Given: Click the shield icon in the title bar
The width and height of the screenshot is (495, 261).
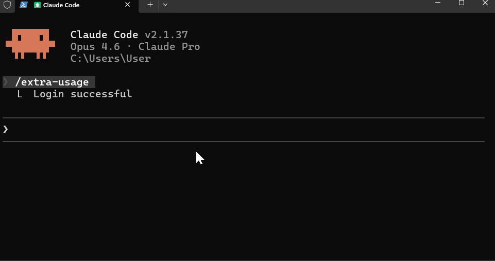Looking at the screenshot, I should (x=7, y=5).
